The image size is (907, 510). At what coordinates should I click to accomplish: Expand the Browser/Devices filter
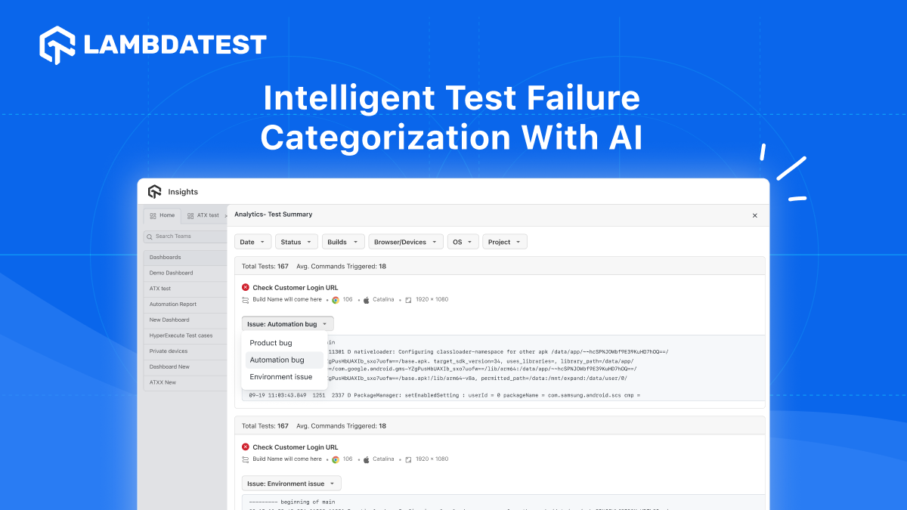click(x=405, y=241)
